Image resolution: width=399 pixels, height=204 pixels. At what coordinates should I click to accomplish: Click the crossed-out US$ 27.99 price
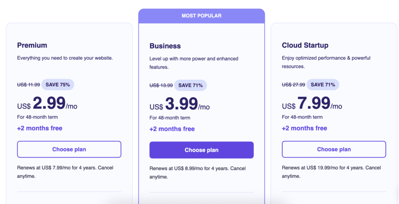click(293, 84)
